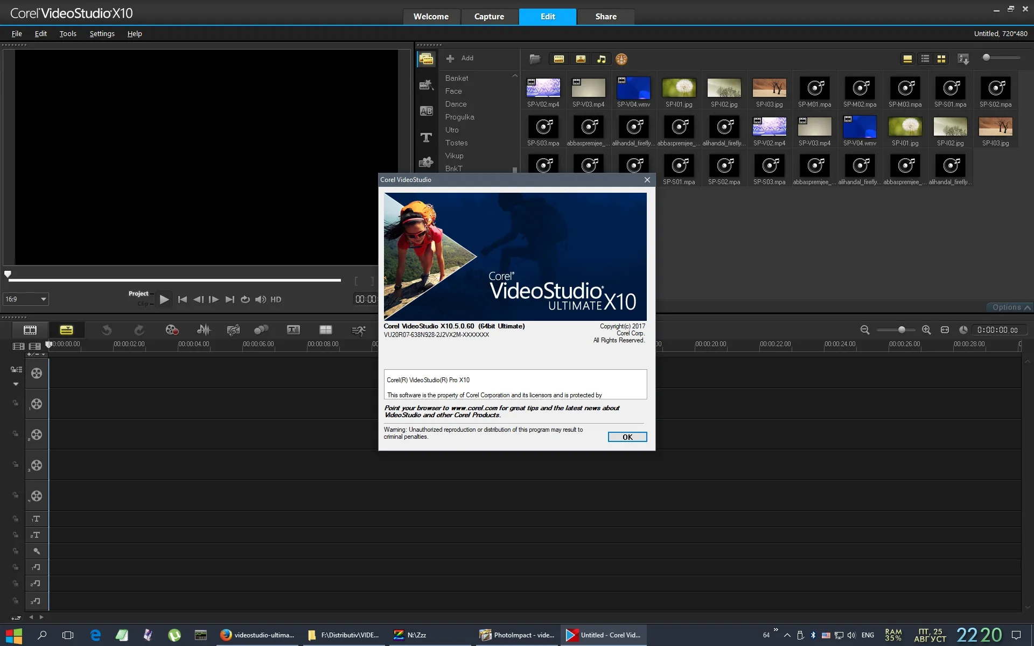The image size is (1034, 646).
Task: Jump to the start of the project
Action: point(183,299)
